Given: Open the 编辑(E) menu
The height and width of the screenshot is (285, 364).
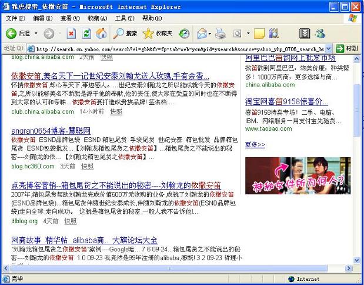Looking at the screenshot, I should tap(43, 18).
